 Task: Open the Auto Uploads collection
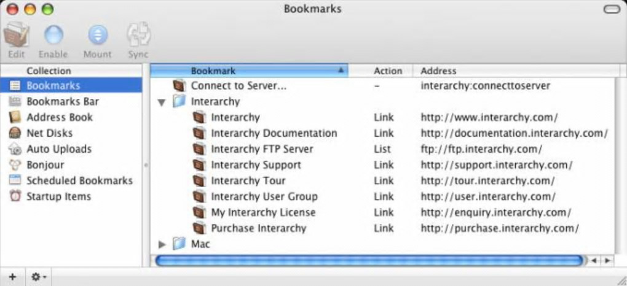pos(71,149)
